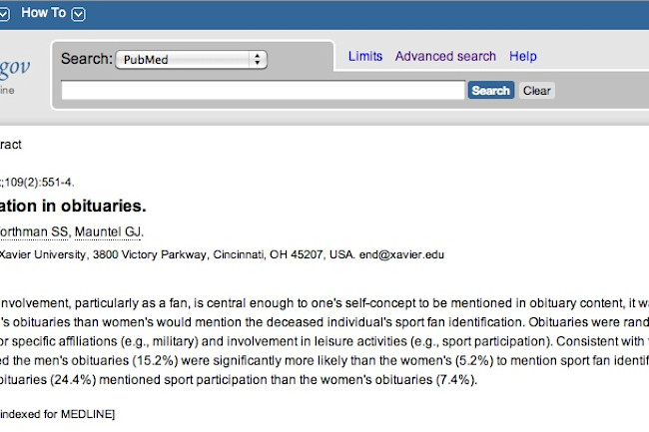649x432 pixels.
Task: Open author link Mauntel GJ
Action: (x=108, y=231)
